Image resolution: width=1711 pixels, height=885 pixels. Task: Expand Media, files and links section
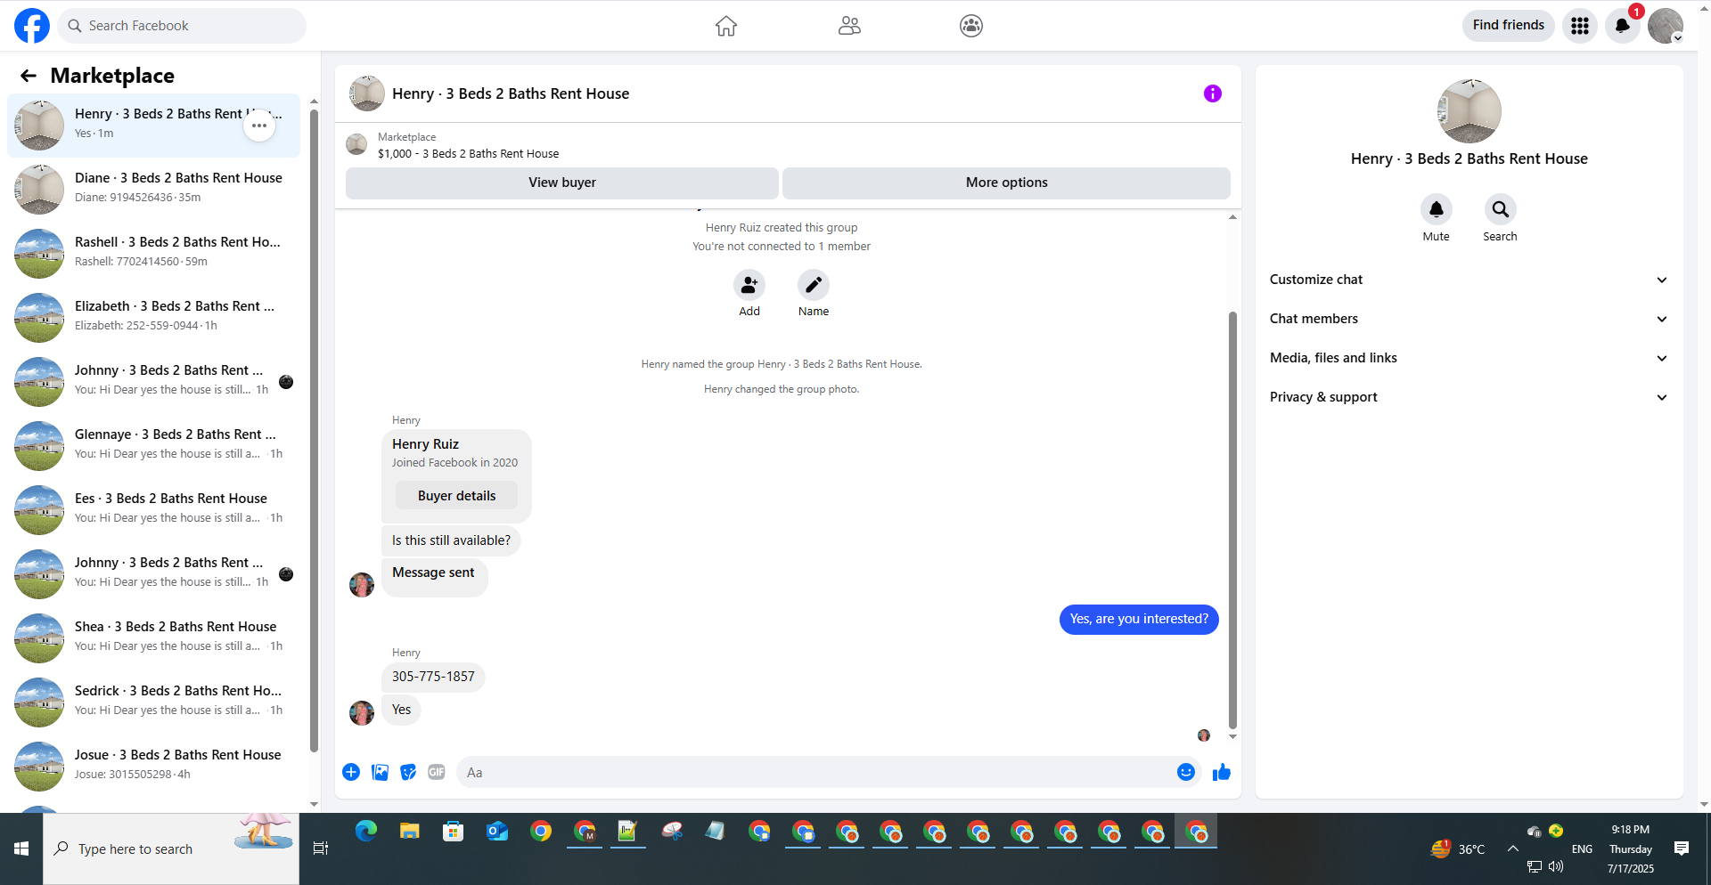[x=1469, y=358]
